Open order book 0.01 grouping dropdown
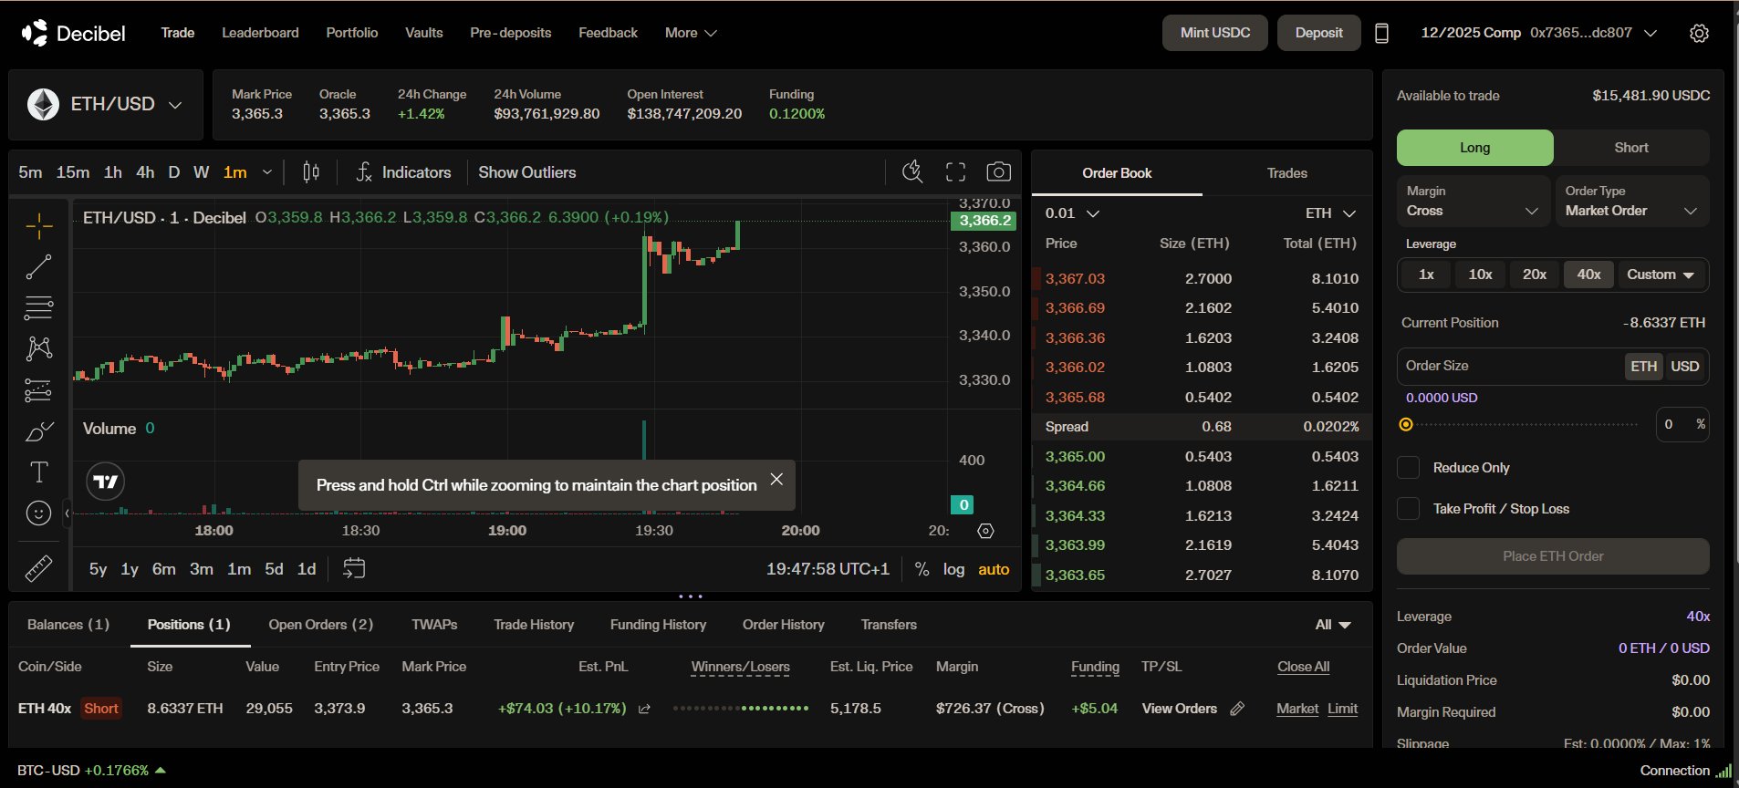Image resolution: width=1739 pixels, height=788 pixels. coord(1072,213)
